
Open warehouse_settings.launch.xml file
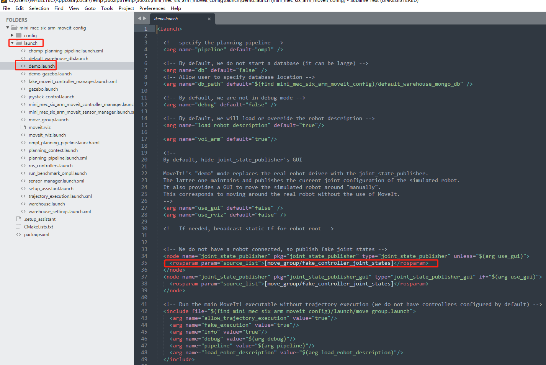coord(60,212)
